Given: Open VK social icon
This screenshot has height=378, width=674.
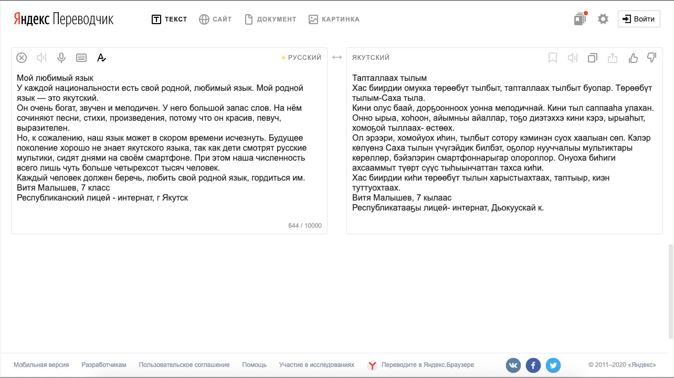Looking at the screenshot, I should pyautogui.click(x=513, y=365).
